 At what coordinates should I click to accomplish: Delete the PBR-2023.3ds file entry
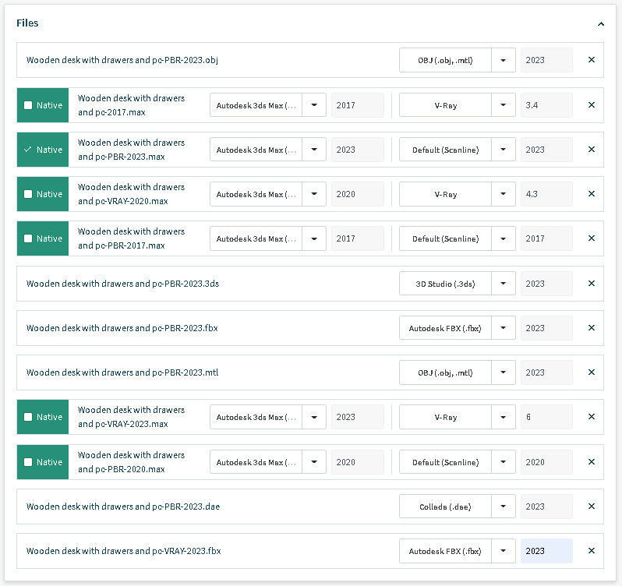click(591, 284)
